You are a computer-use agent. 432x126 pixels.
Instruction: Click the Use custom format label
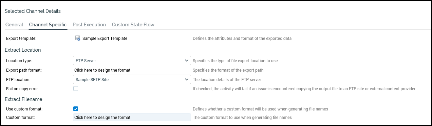[x=24, y=109]
